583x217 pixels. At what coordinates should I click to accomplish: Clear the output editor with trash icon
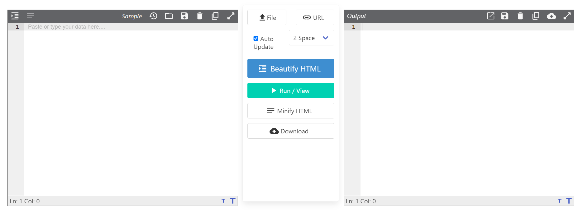click(520, 16)
